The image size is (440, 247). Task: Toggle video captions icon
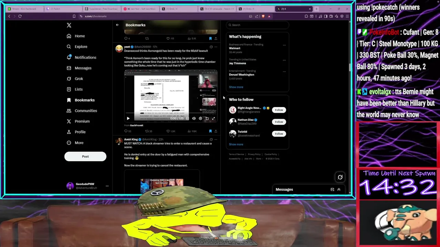tap(187, 118)
